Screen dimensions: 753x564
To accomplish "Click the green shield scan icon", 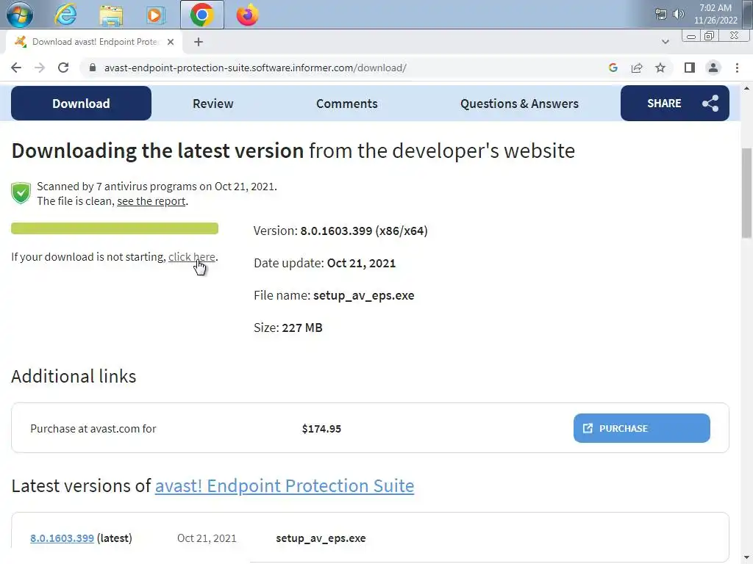I will (21, 193).
